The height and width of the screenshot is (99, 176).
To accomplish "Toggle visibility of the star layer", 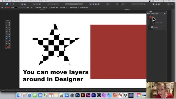I will pyautogui.click(x=164, y=17).
